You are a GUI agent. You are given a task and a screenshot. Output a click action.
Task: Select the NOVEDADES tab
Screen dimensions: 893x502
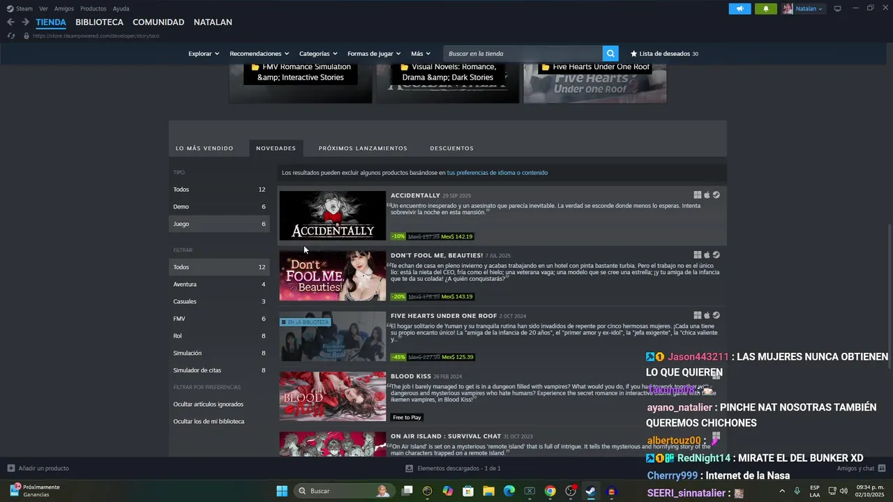point(276,149)
